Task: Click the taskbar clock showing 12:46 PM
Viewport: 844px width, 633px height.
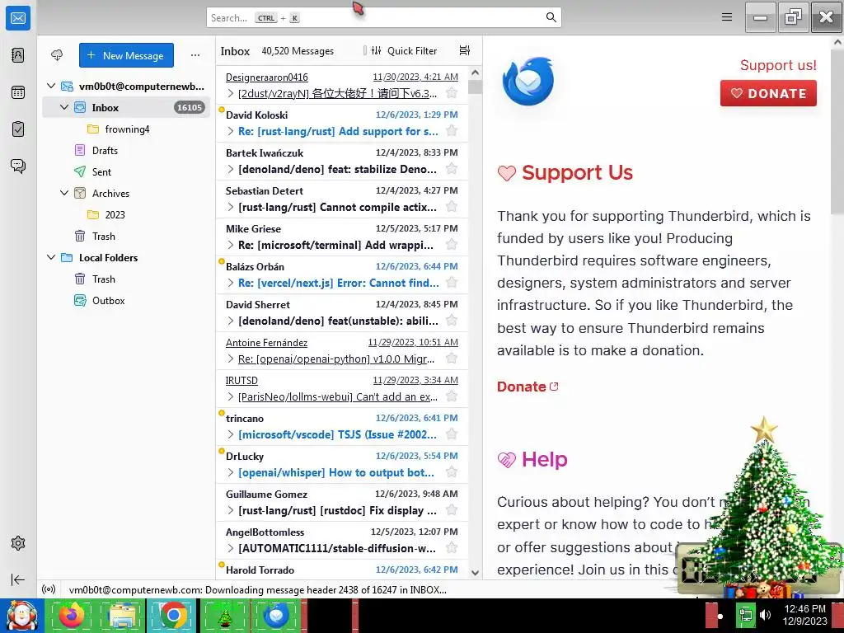Action: [804, 615]
